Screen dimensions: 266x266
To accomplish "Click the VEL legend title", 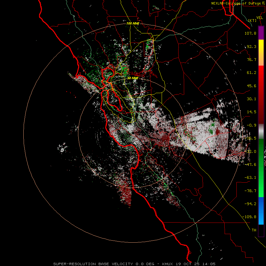I will pos(259,18).
